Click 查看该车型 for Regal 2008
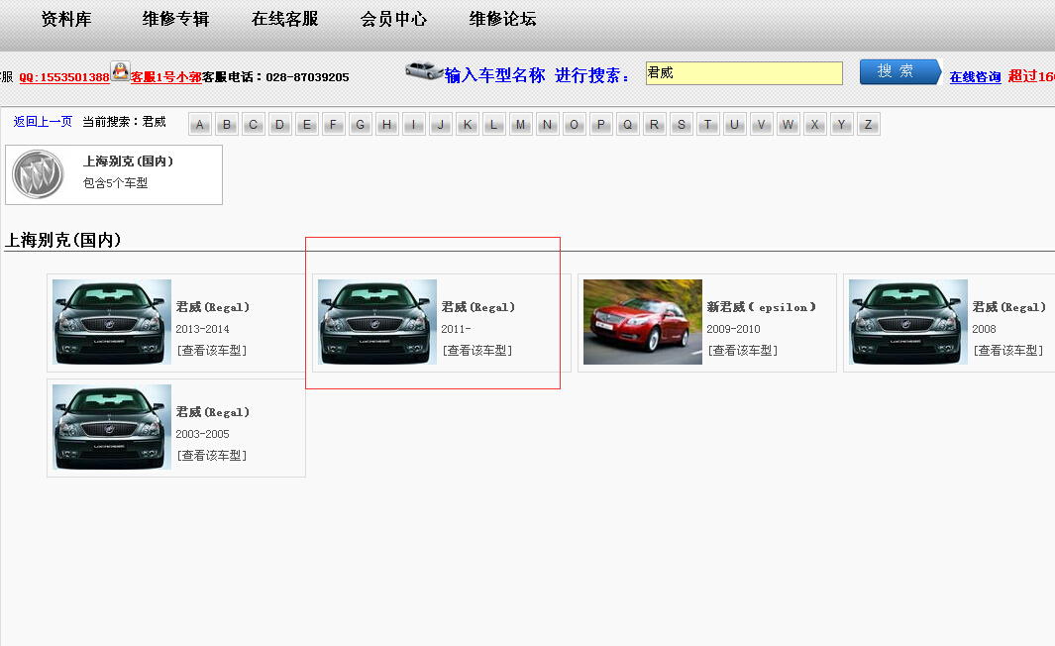Viewport: 1055px width, 646px height. [1007, 351]
